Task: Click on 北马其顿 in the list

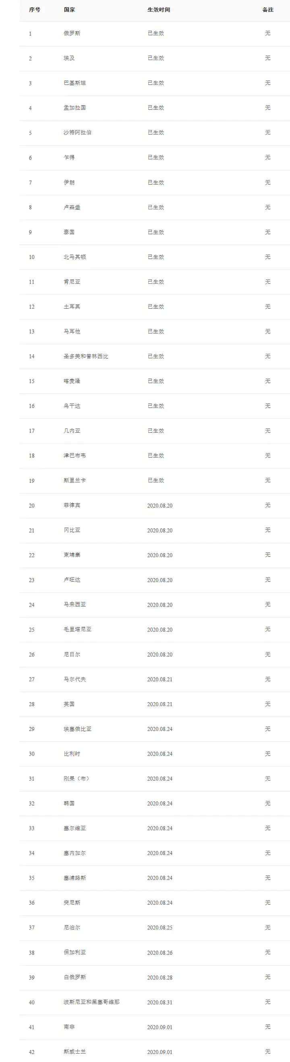Action: click(x=75, y=257)
